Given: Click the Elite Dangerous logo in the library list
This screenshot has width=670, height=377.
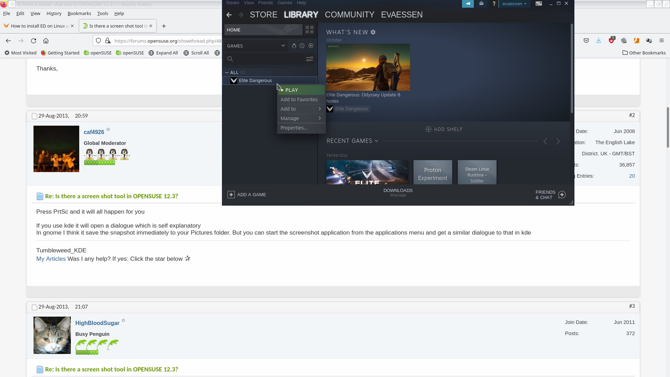Looking at the screenshot, I should tap(234, 81).
